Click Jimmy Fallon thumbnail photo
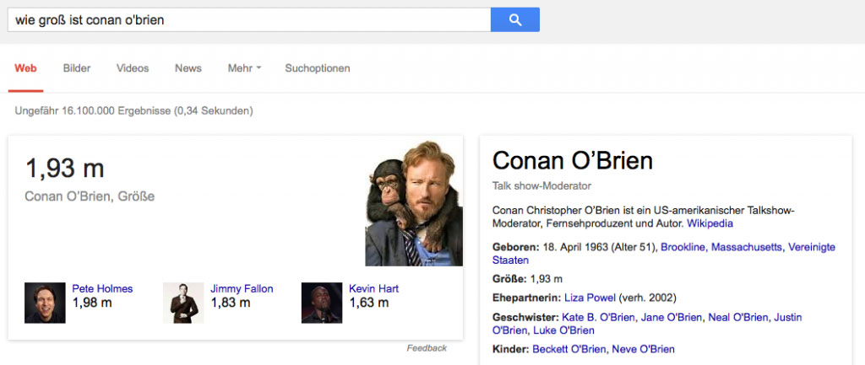865x365 pixels. pyautogui.click(x=183, y=303)
